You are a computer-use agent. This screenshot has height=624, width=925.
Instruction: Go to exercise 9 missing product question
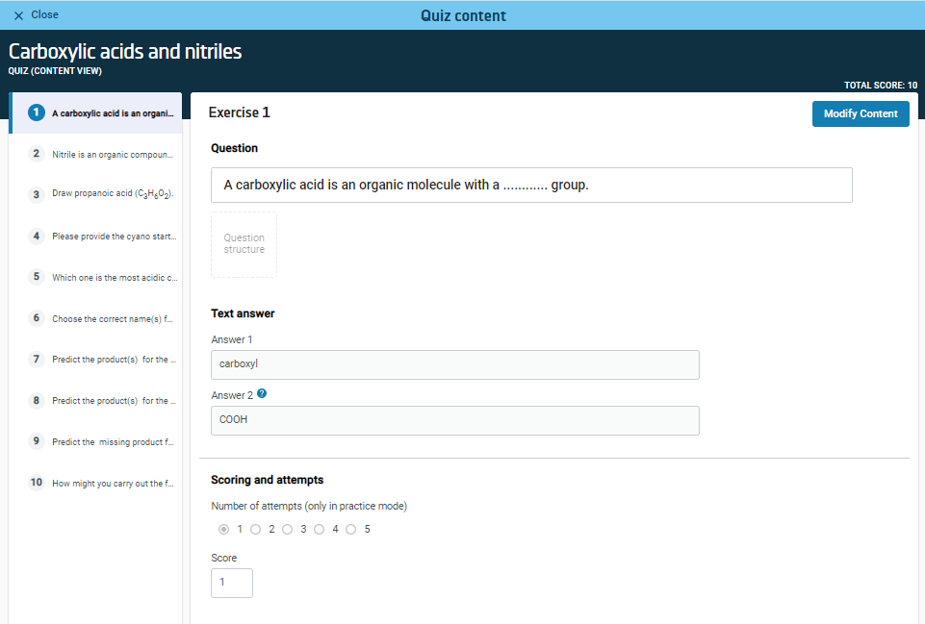tap(96, 442)
